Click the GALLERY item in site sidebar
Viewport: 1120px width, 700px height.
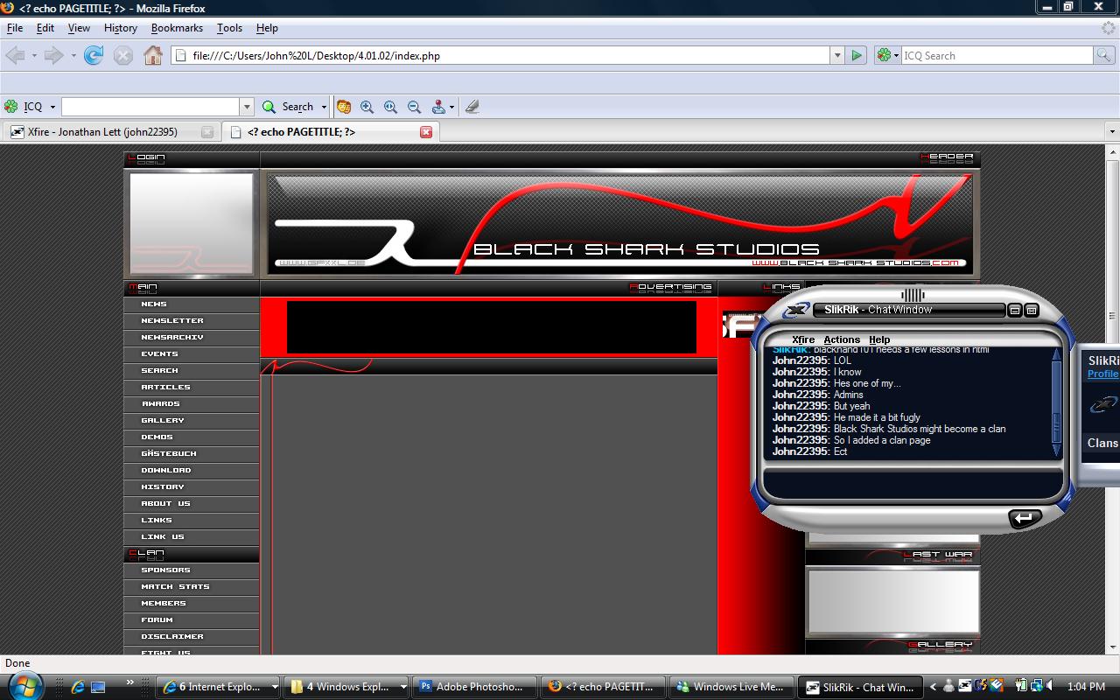point(163,421)
